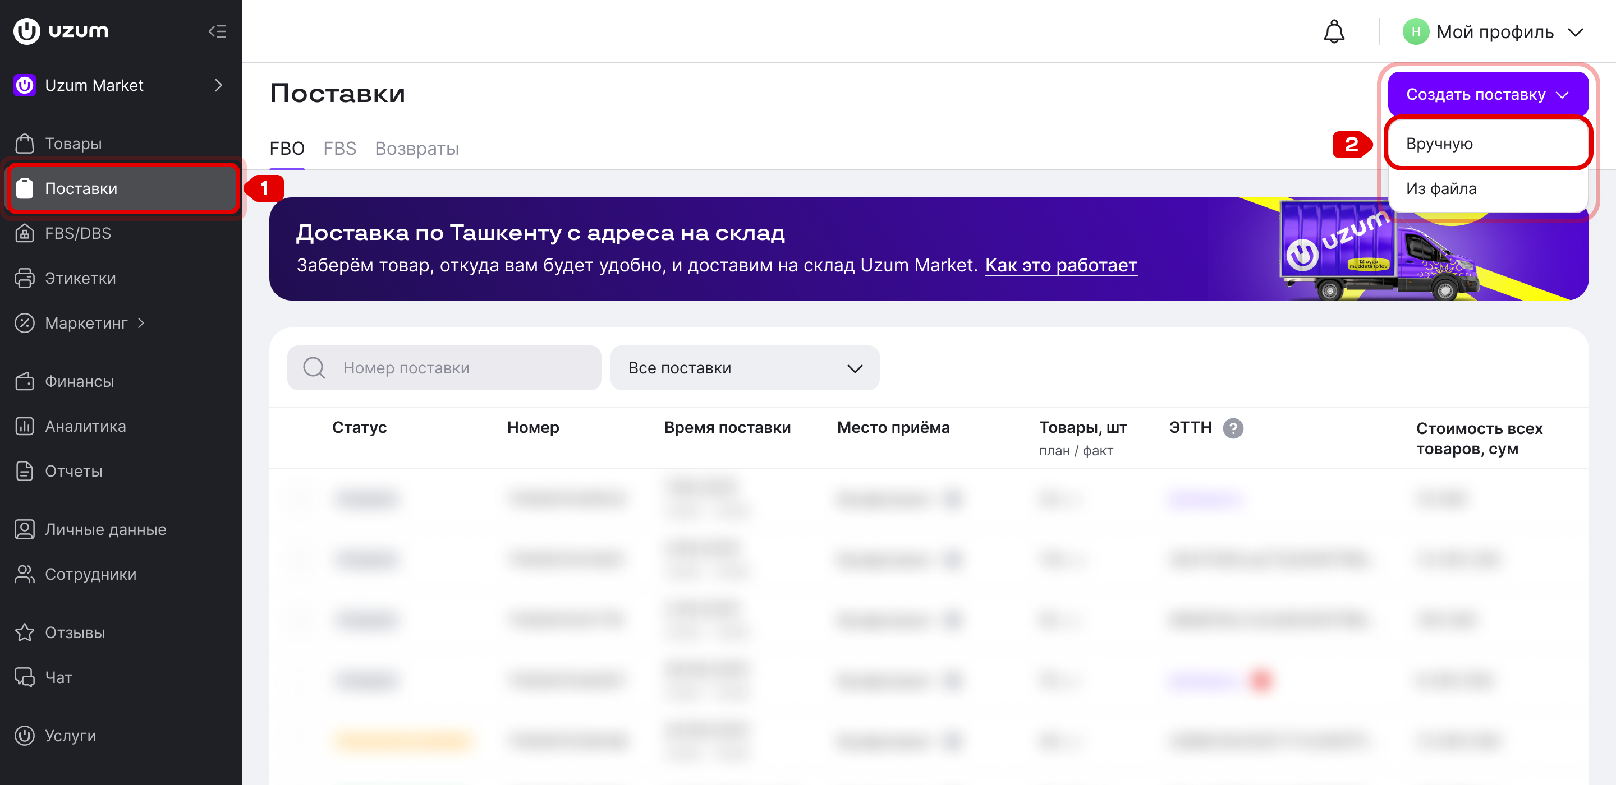Collapse the sidebar with the arrow icon

click(x=217, y=31)
